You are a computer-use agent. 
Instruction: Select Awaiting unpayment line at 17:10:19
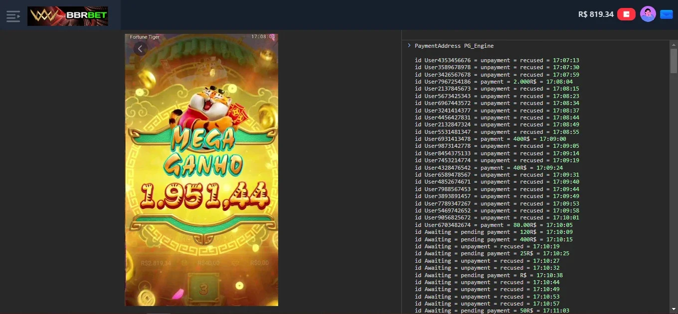pos(487,246)
